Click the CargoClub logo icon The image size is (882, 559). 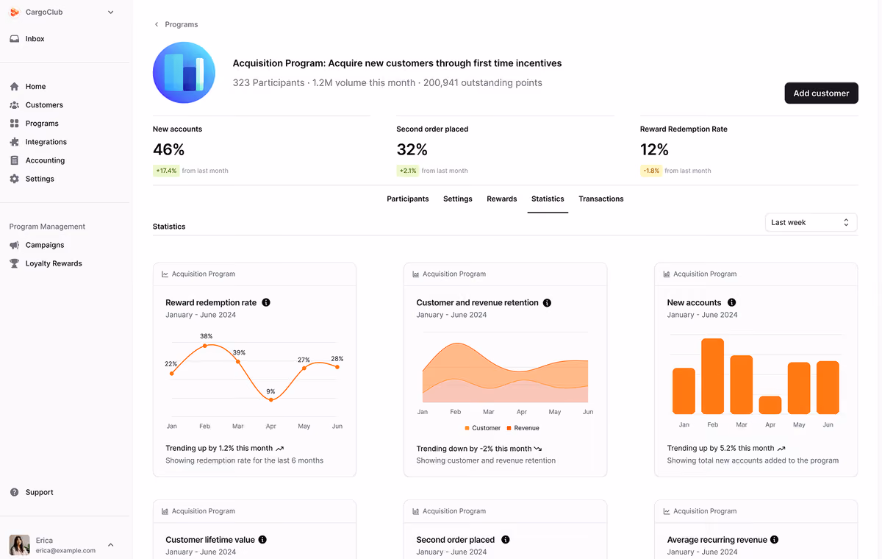tap(14, 12)
